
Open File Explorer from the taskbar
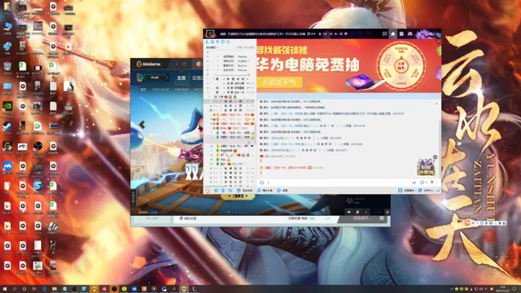pyautogui.click(x=55, y=289)
